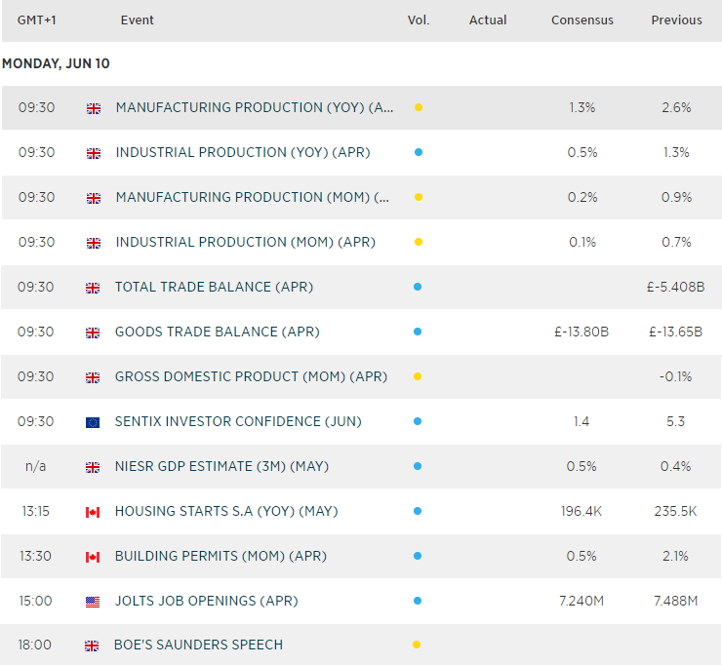Open Manufacturing Production (YoY) event details
The height and width of the screenshot is (665, 722).
pyautogui.click(x=255, y=108)
